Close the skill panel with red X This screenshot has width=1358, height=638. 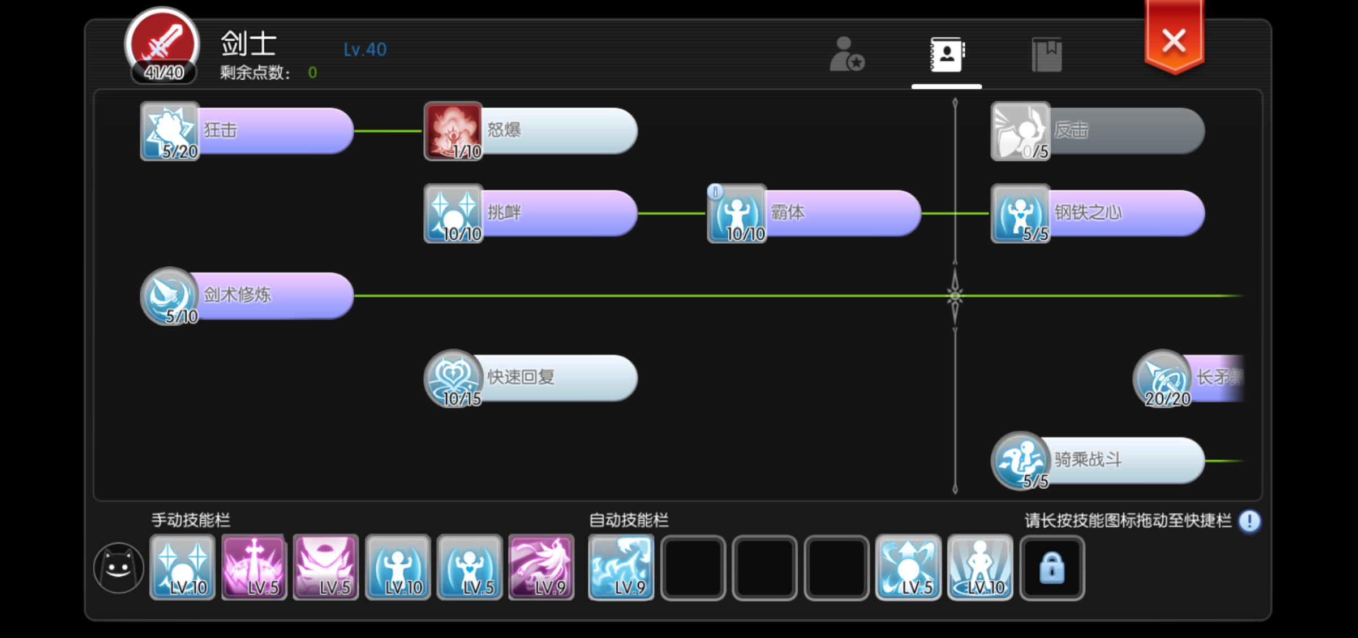click(1174, 40)
